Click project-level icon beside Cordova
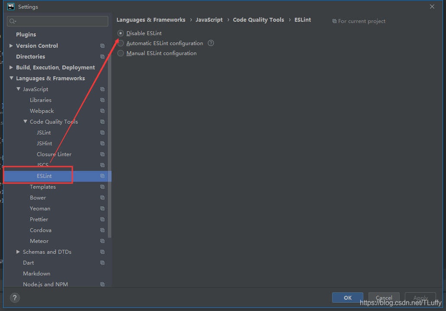This screenshot has width=446, height=311. point(102,230)
